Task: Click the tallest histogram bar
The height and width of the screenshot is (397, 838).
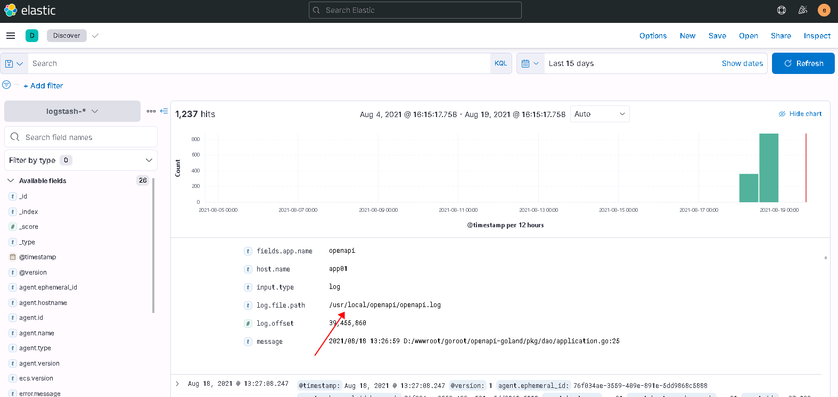Action: click(x=768, y=168)
